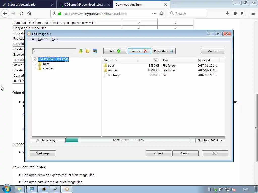Reload the browser page
The image size is (258, 193).
(22, 14)
